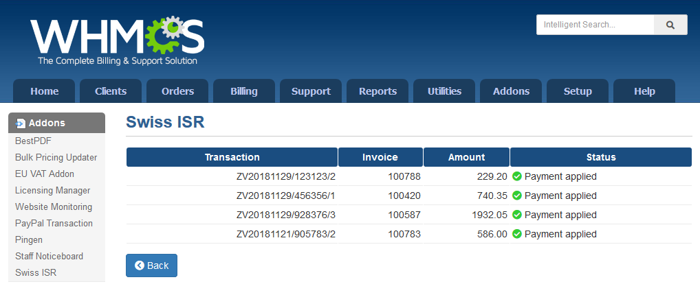The image size is (700, 295).
Task: Open Bulk Pricing Updater addon
Action: tap(56, 157)
